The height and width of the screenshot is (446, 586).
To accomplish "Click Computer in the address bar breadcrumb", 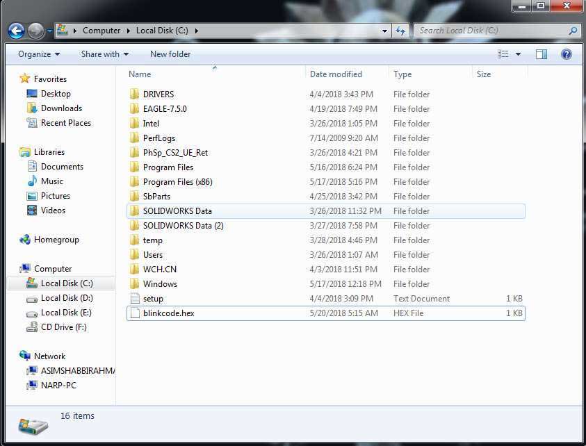I will (x=101, y=31).
